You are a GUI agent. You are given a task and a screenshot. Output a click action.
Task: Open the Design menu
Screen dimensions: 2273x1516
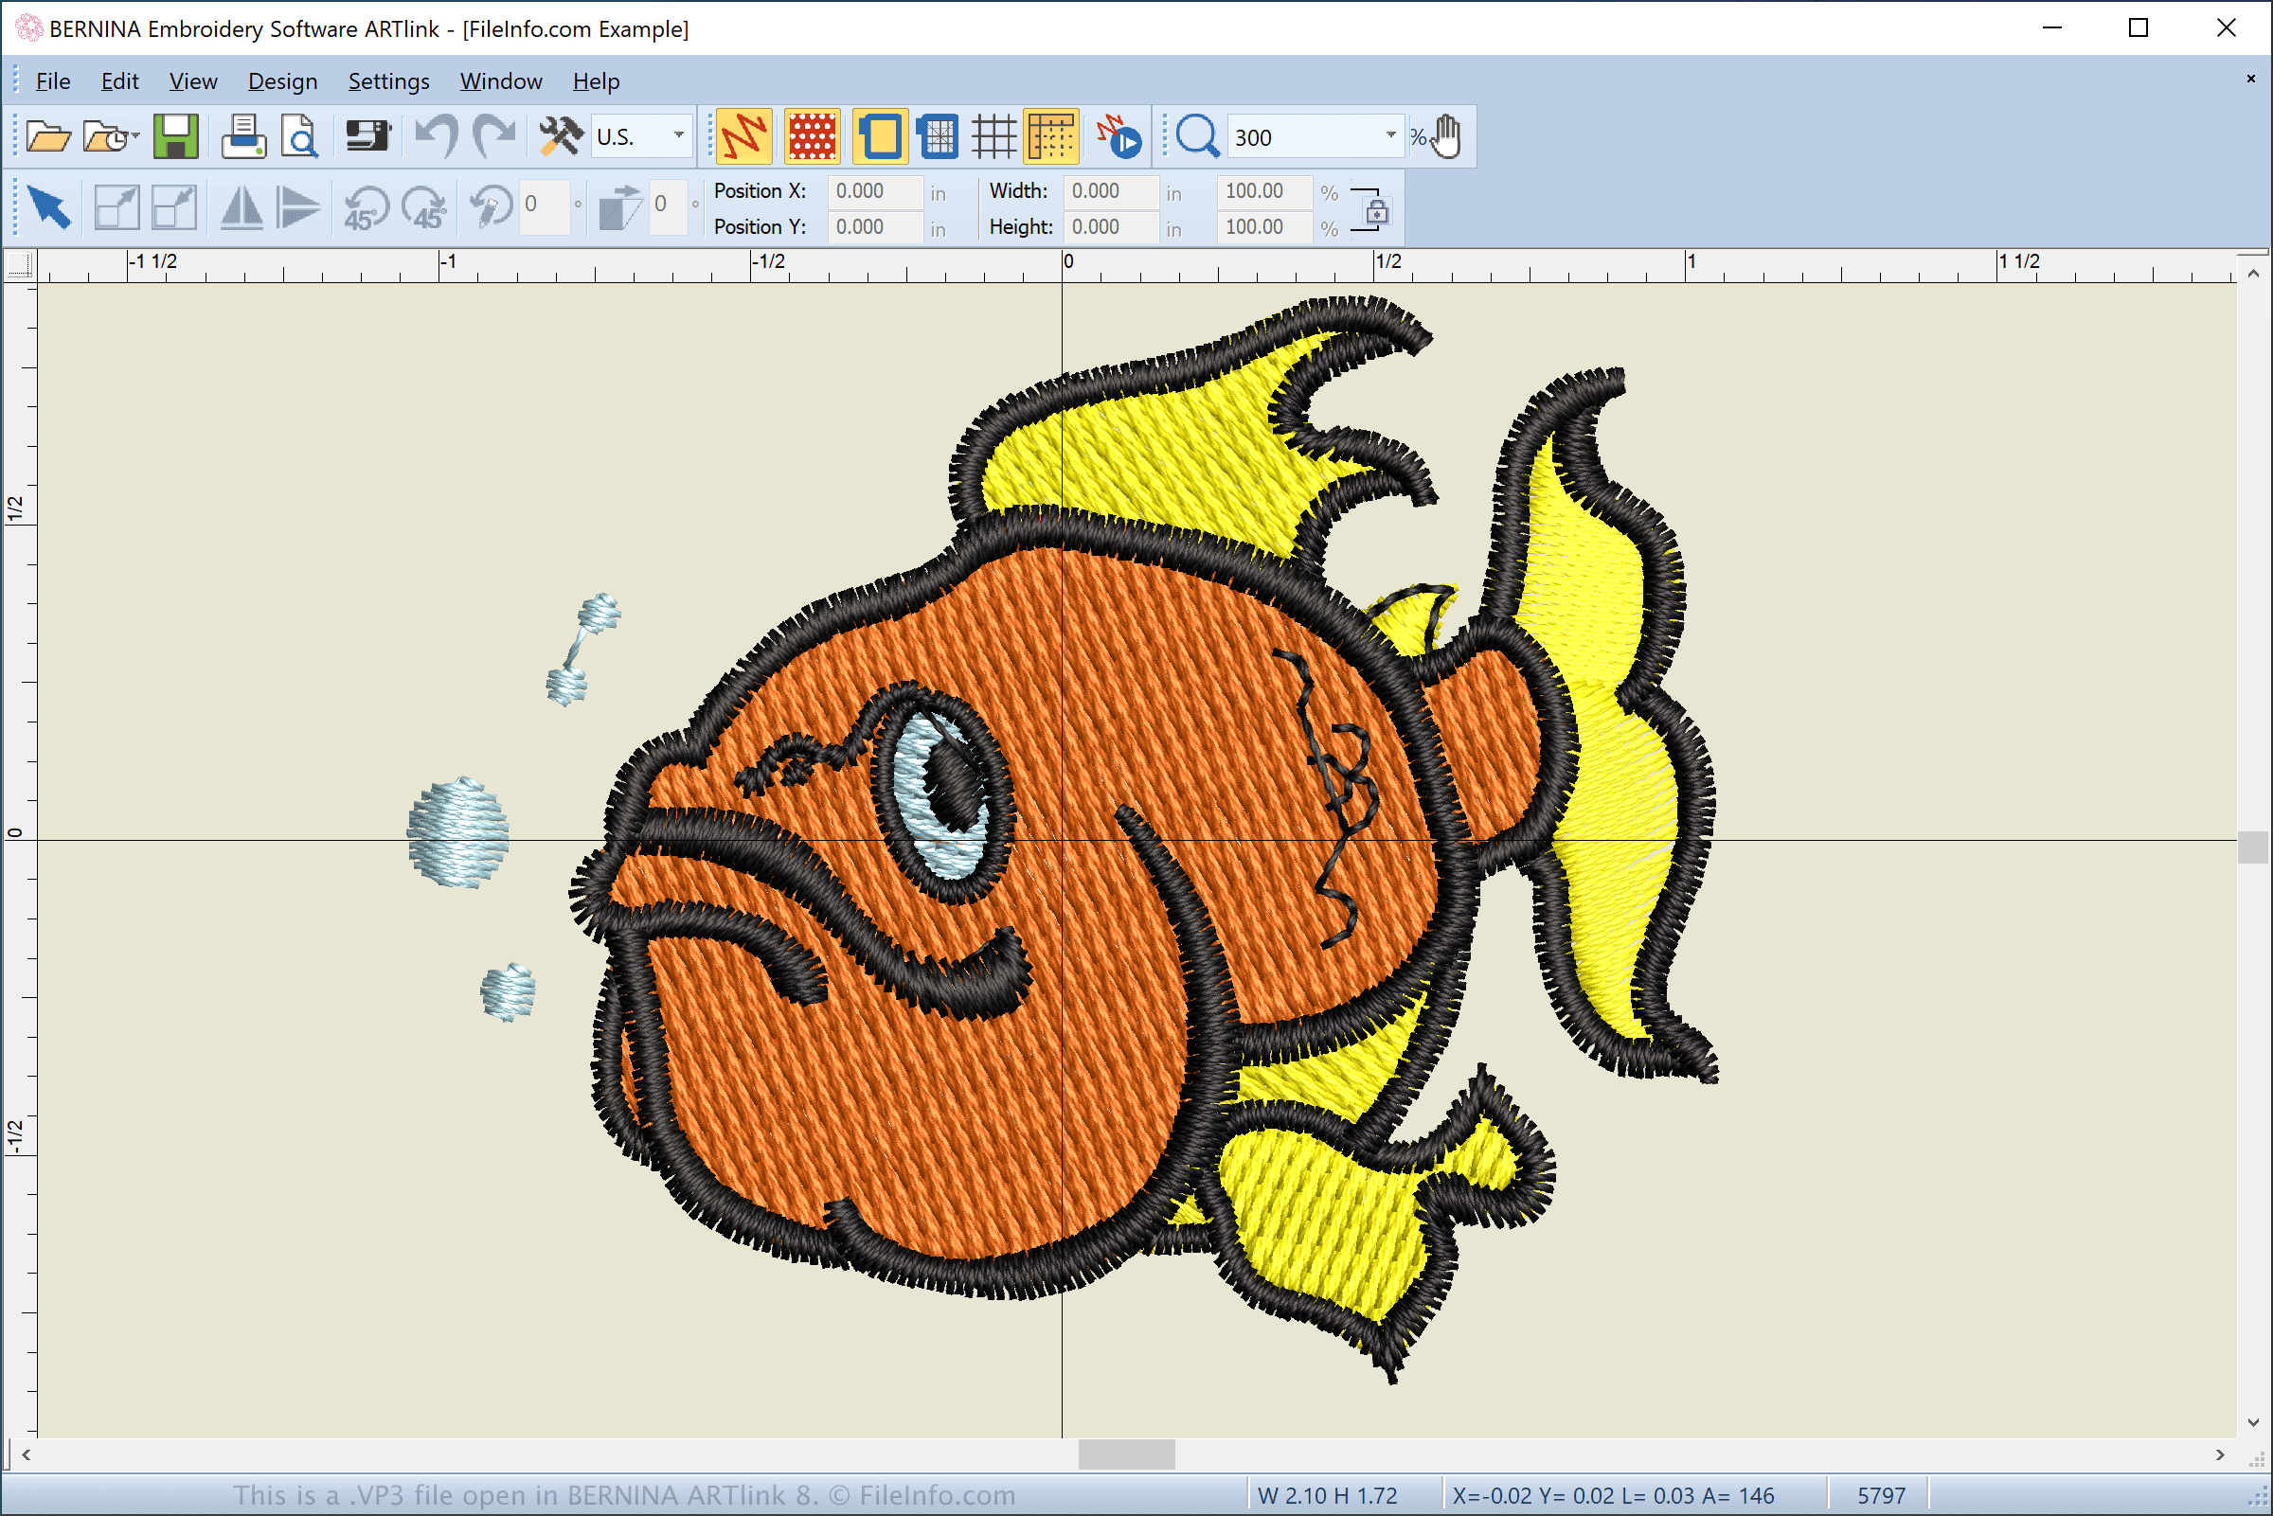click(x=282, y=81)
